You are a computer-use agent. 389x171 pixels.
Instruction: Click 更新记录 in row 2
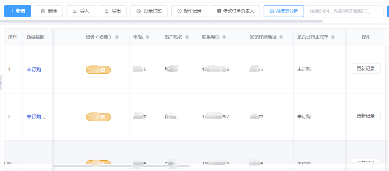(x=365, y=116)
